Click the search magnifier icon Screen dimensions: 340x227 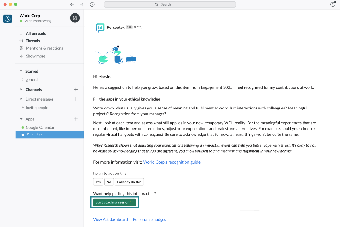156,4
